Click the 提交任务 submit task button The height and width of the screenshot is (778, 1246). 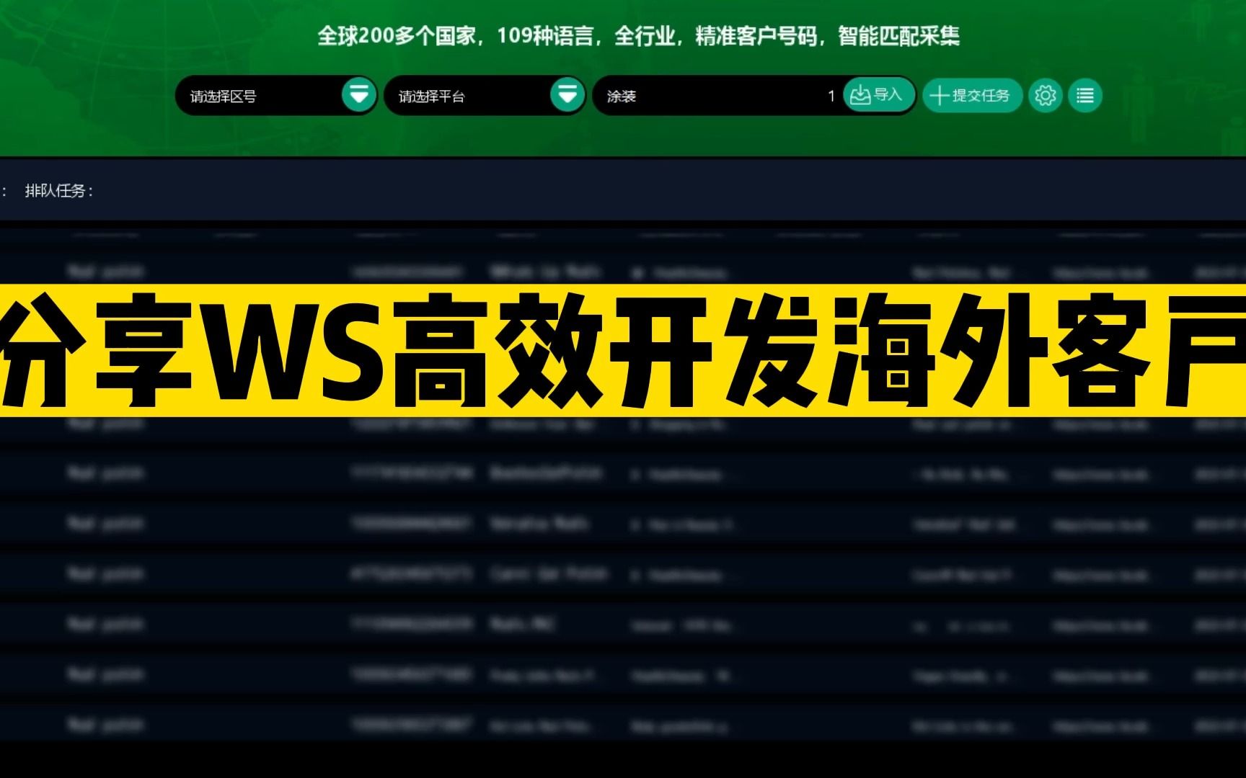click(x=971, y=95)
